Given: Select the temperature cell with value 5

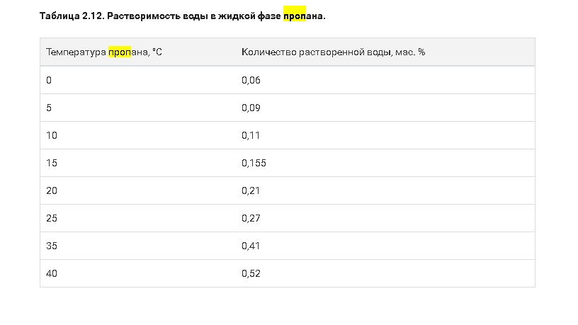Looking at the screenshot, I should (x=49, y=108).
